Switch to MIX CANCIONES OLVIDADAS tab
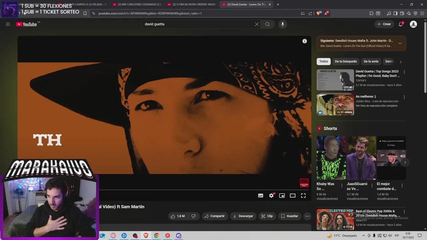 [137, 4]
